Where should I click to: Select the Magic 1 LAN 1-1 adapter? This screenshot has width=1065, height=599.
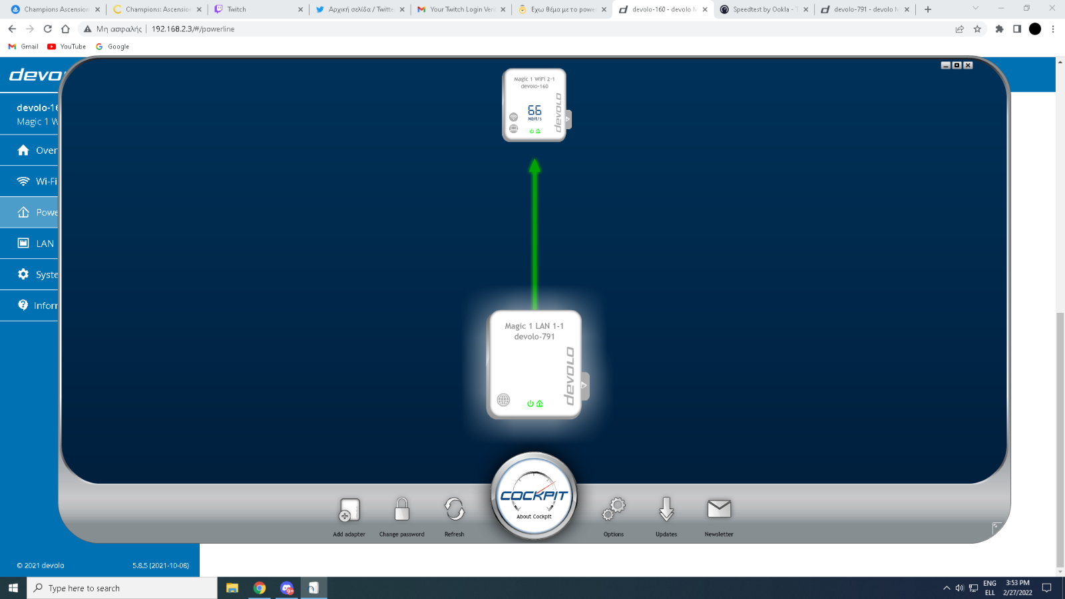(x=534, y=365)
